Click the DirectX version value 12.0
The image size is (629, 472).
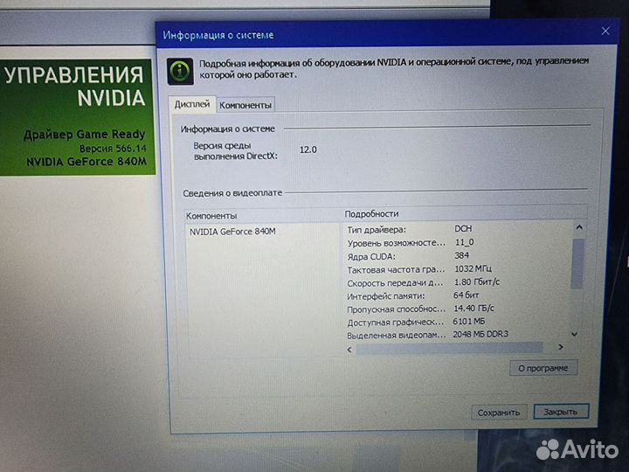click(x=308, y=149)
